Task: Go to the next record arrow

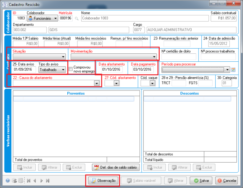Action: 41,181
